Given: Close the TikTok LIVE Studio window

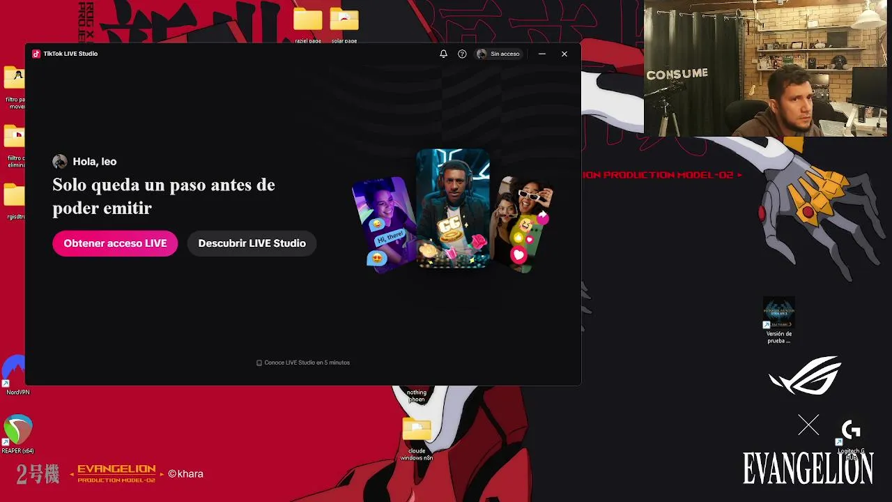Looking at the screenshot, I should coord(564,54).
